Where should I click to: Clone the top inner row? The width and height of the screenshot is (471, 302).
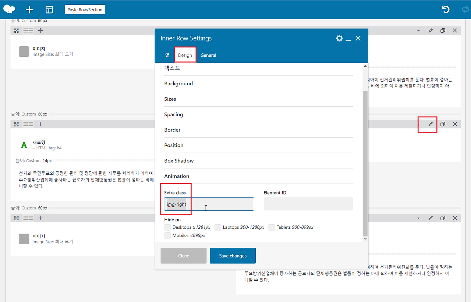[443, 31]
